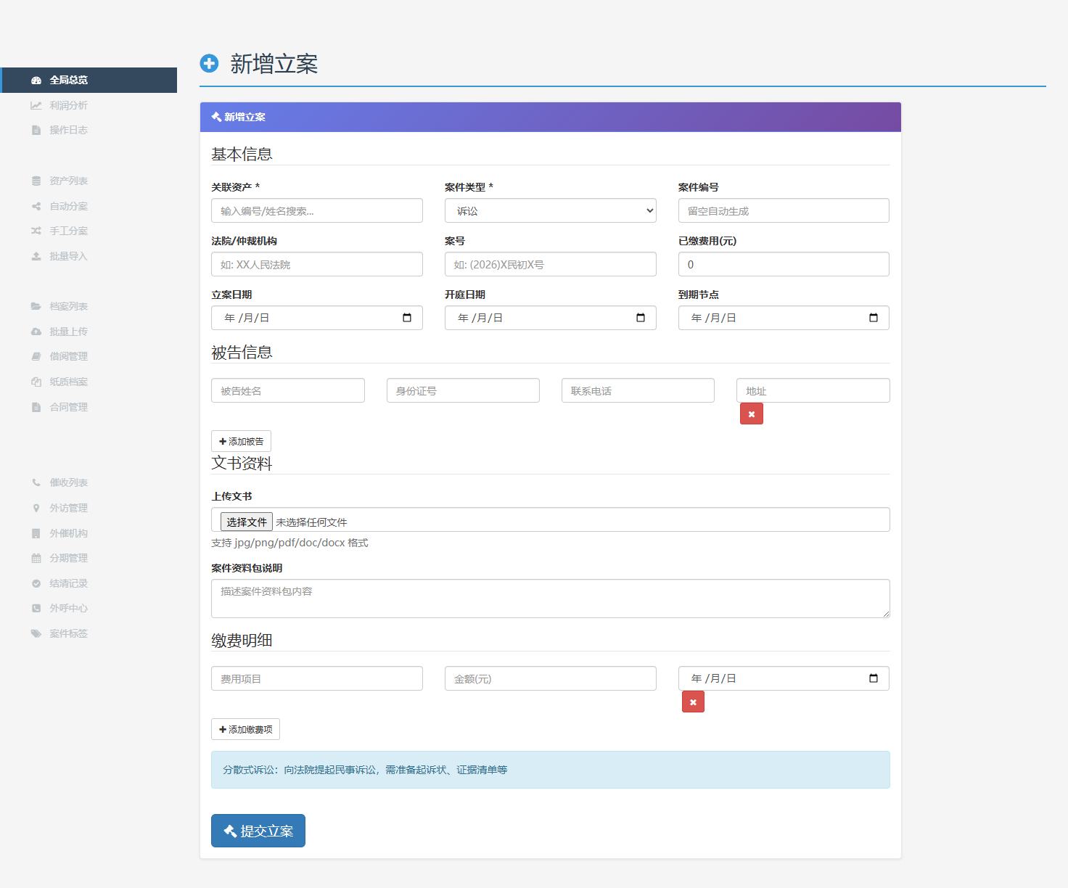Focus the 联系电话 input field

point(638,390)
